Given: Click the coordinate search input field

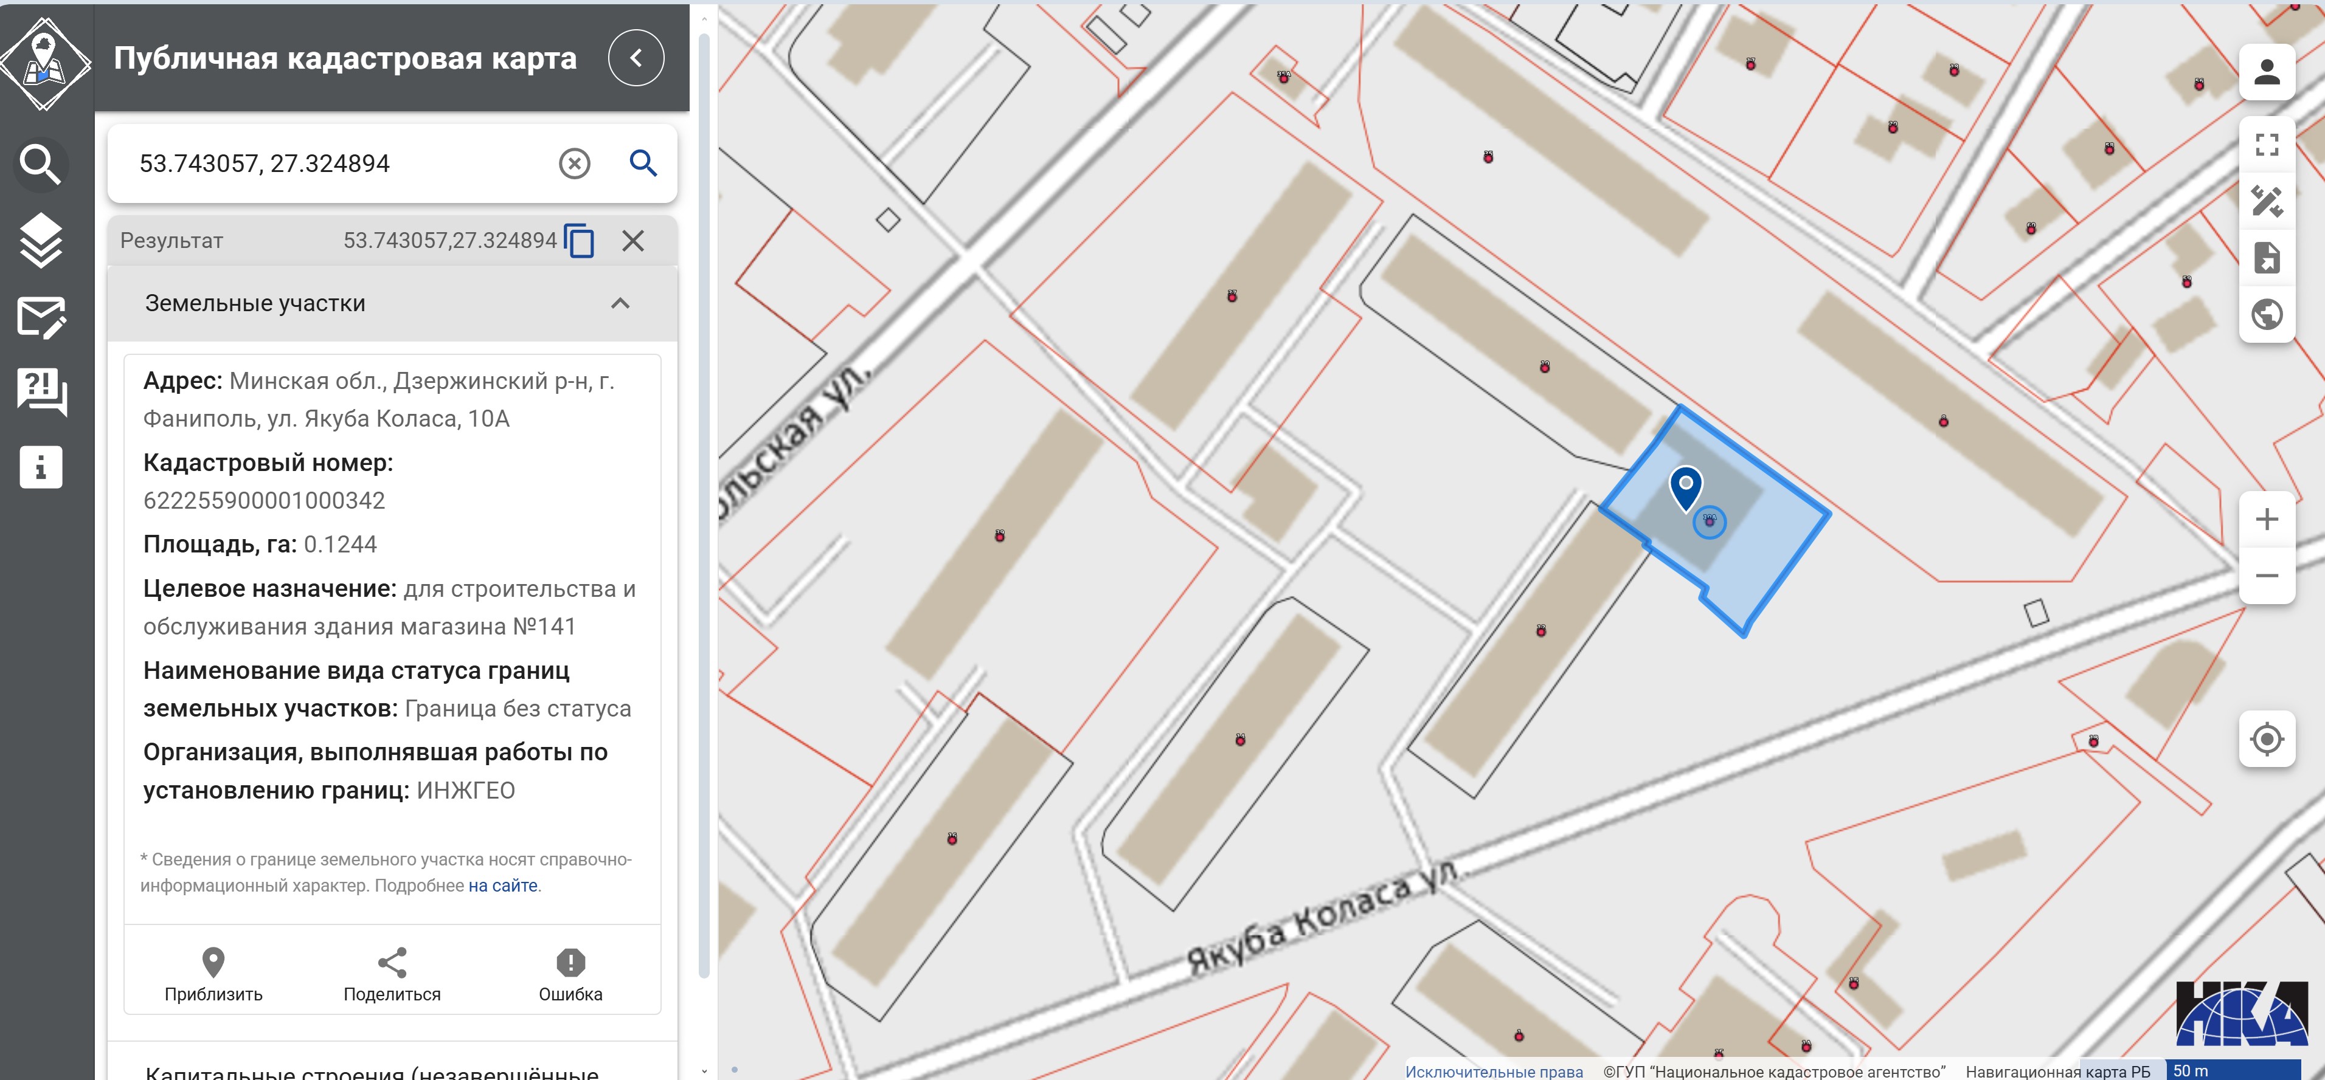Looking at the screenshot, I should click(x=334, y=163).
